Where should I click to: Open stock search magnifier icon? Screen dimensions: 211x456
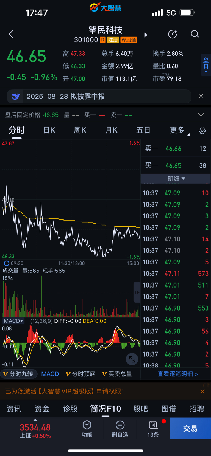(195, 34)
